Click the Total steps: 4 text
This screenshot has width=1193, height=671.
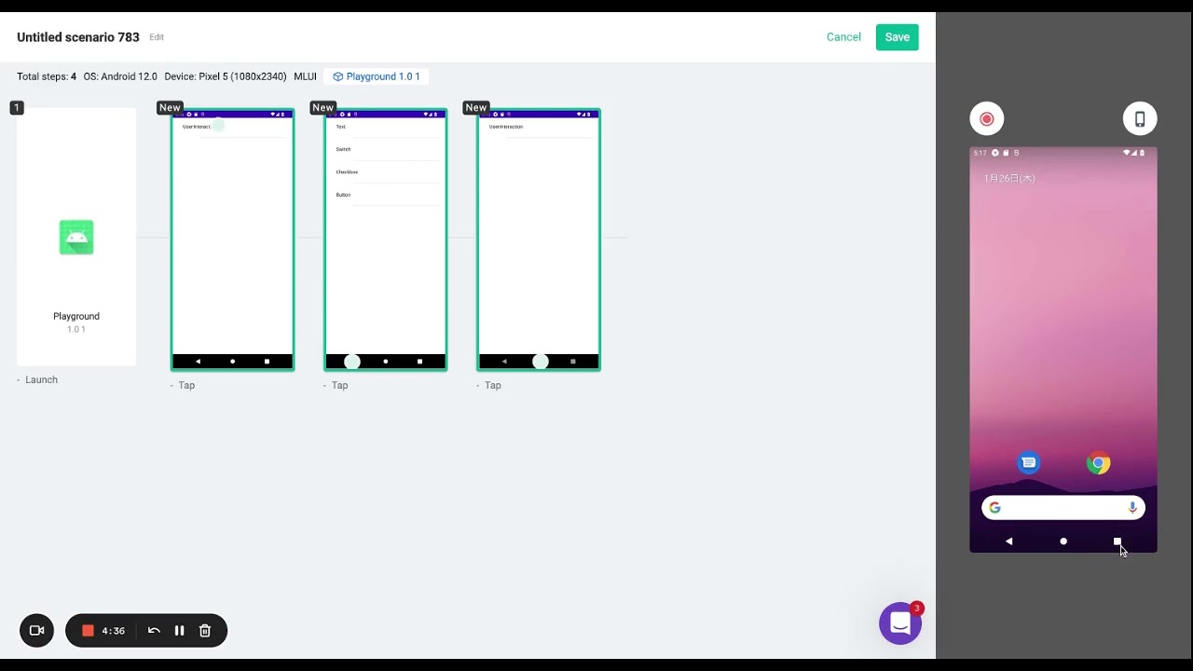(47, 76)
